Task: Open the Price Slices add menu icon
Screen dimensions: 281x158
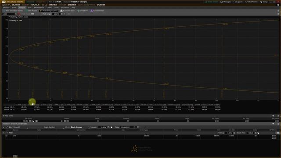Action: pyautogui.click(x=273, y=116)
